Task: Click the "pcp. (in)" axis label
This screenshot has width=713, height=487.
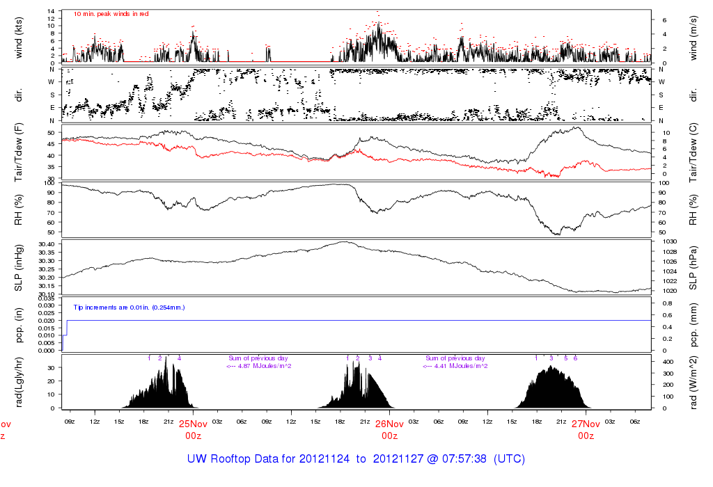Action: (19, 326)
